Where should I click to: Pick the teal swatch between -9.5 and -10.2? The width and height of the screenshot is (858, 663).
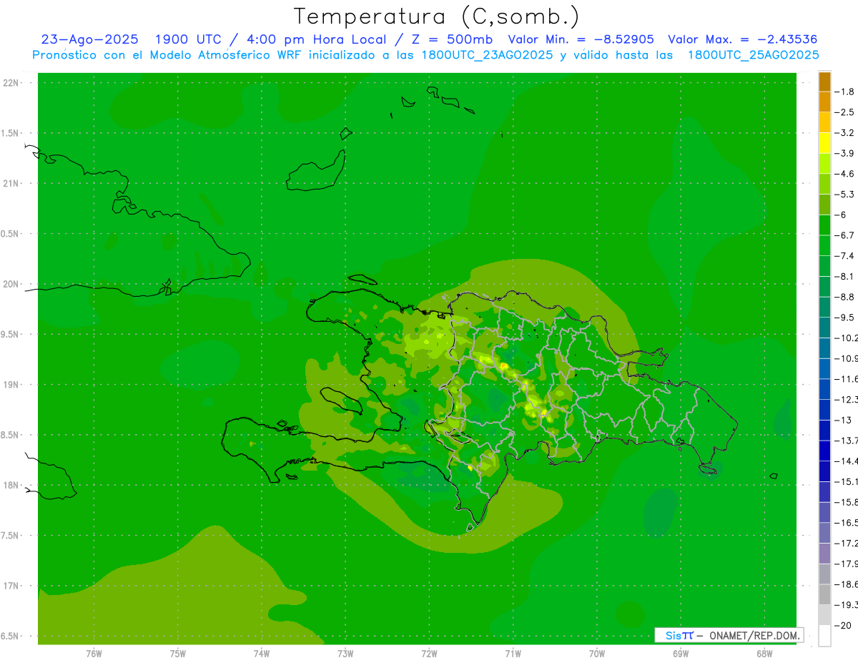[824, 328]
